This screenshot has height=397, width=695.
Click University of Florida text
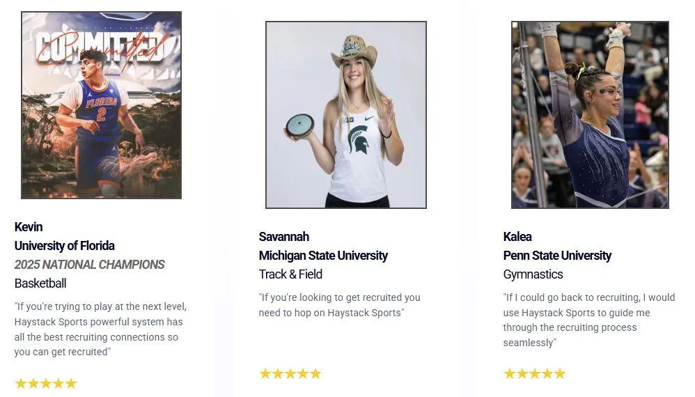tap(64, 246)
